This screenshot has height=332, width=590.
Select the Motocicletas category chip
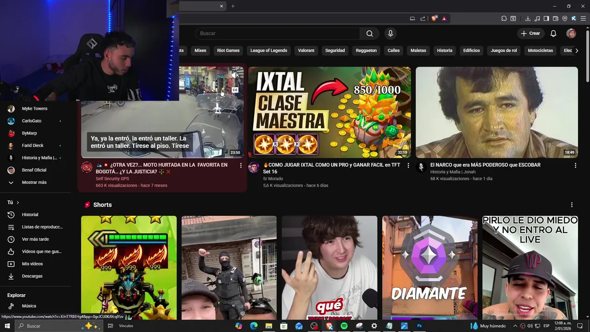click(x=540, y=51)
